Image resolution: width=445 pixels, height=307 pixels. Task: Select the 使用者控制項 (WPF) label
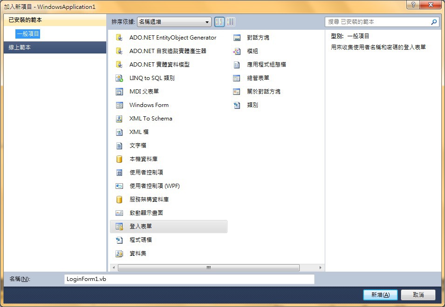(155, 186)
